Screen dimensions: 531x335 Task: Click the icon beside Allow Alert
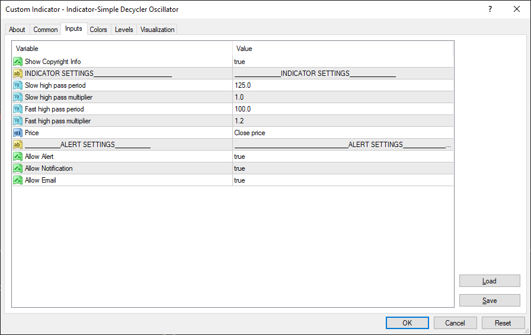18,157
